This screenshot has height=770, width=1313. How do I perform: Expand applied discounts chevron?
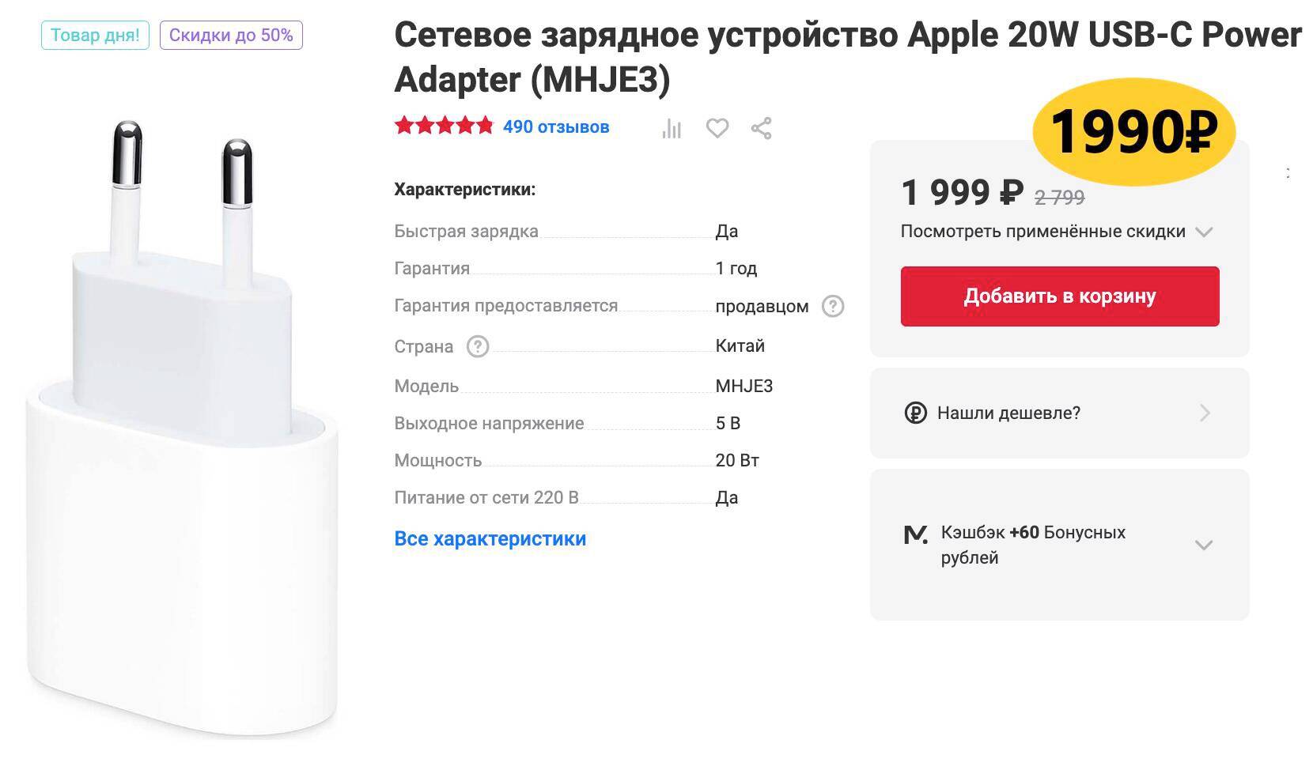pyautogui.click(x=1204, y=232)
